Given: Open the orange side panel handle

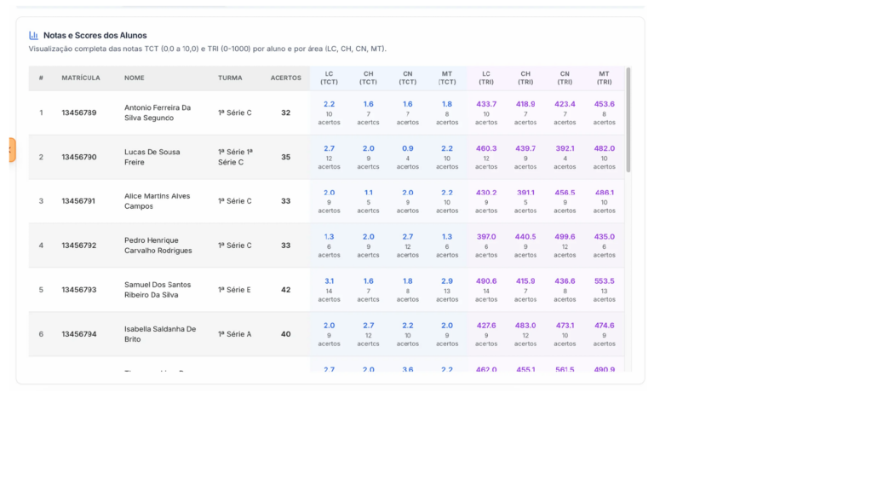Looking at the screenshot, I should tap(11, 150).
